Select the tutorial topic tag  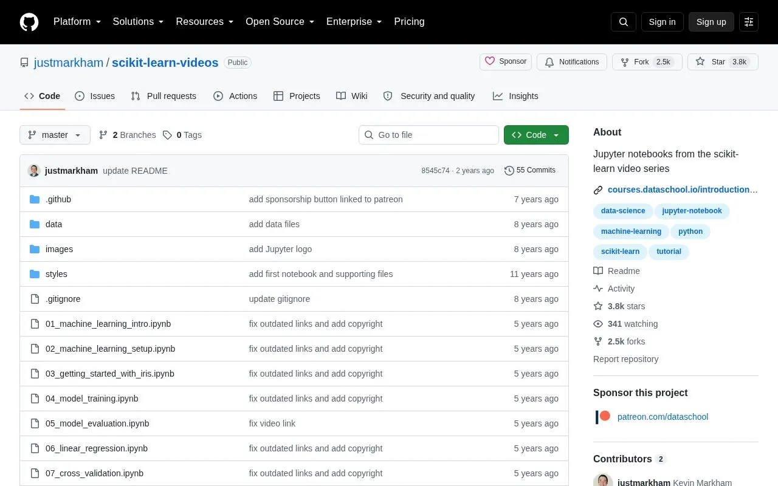point(669,252)
